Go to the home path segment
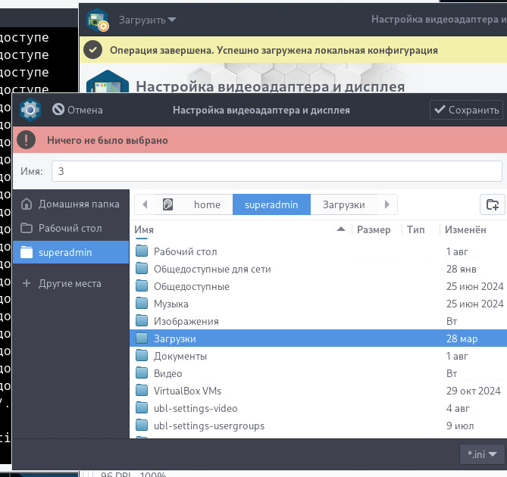This screenshot has height=477, width=507. click(207, 204)
